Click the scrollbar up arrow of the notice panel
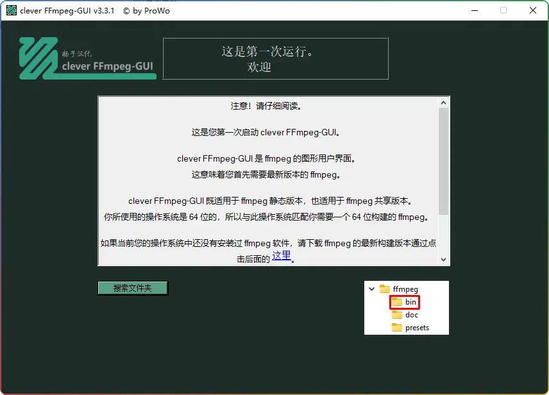 443,101
